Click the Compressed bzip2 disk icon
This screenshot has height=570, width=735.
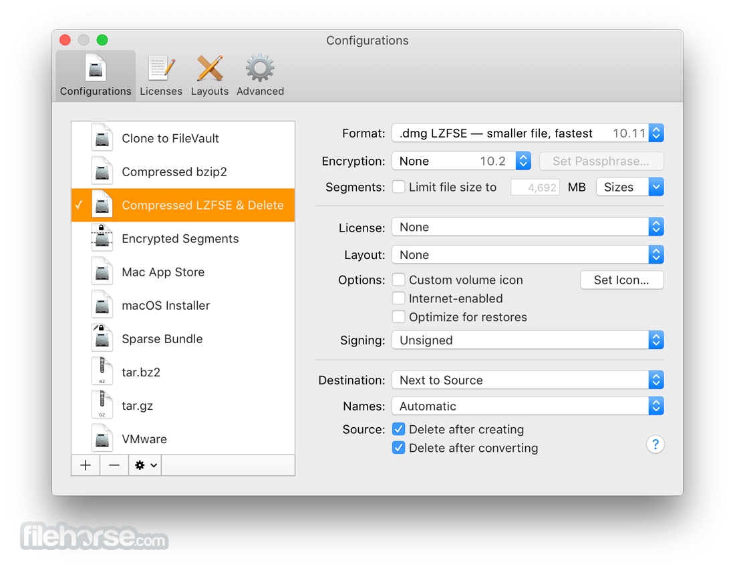pos(102,172)
